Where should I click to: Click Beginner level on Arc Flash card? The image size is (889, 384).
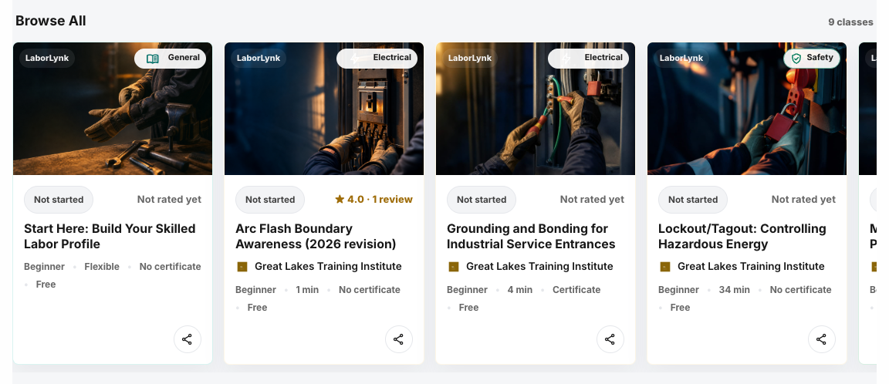tap(255, 290)
